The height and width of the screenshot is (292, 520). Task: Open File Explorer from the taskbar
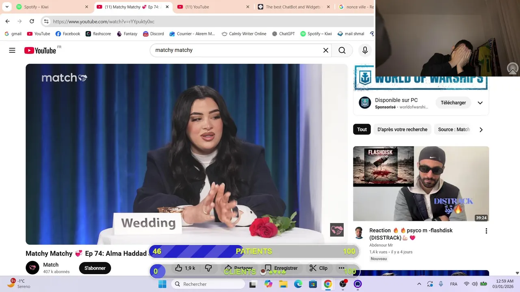283,284
